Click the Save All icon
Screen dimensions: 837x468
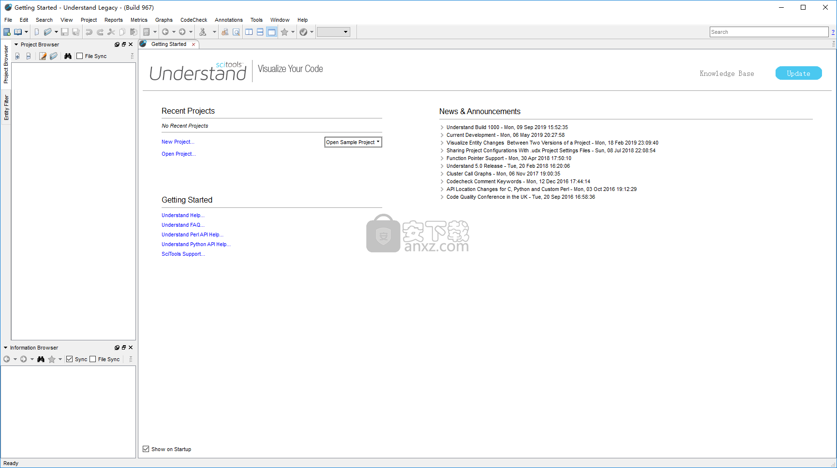pyautogui.click(x=76, y=32)
